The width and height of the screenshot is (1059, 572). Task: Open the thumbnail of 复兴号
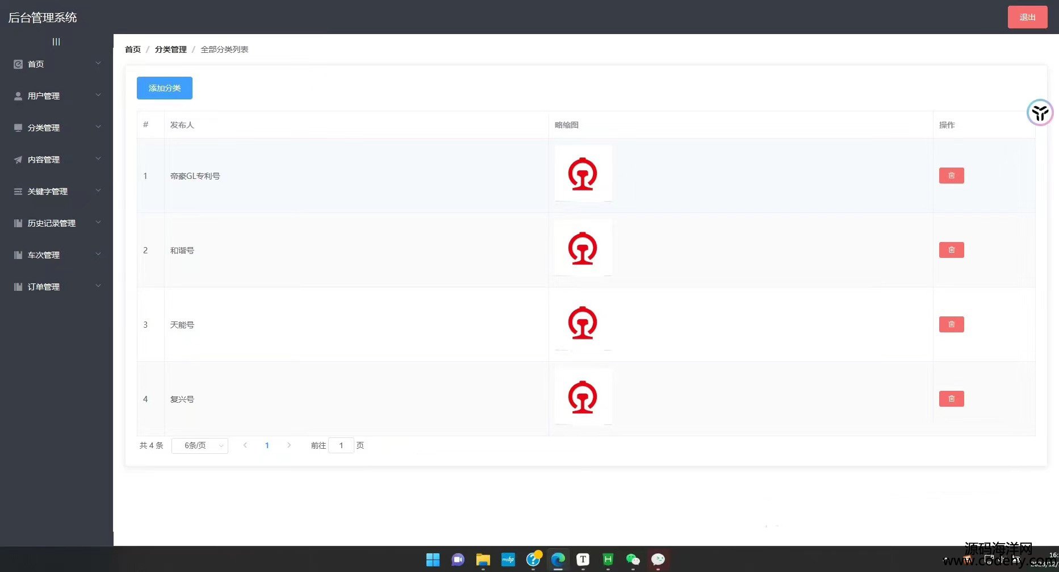583,397
